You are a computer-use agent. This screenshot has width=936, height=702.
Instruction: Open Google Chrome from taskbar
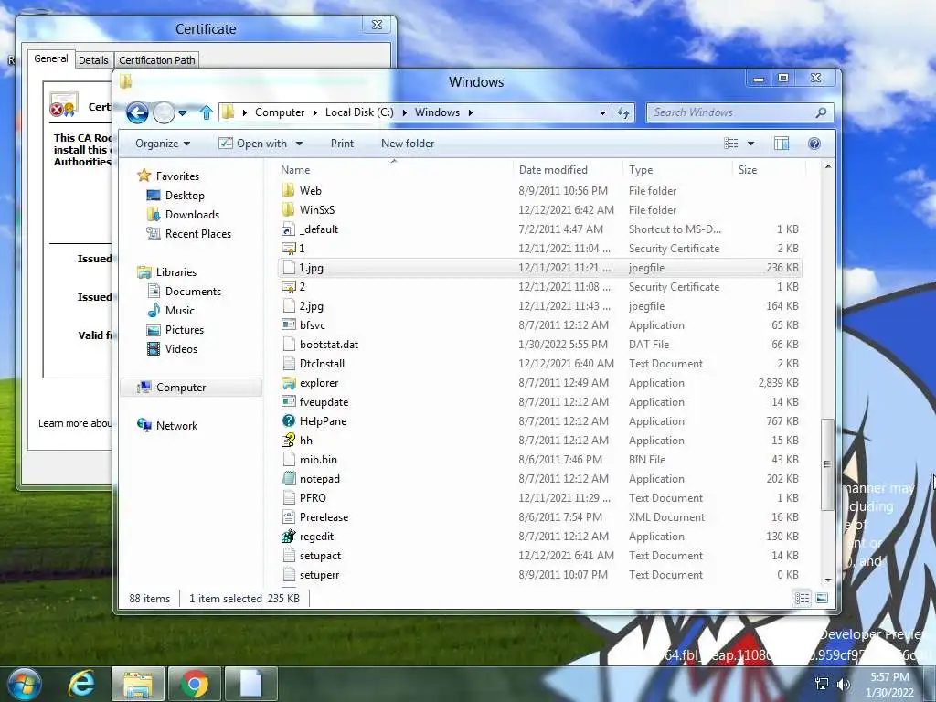pyautogui.click(x=194, y=684)
